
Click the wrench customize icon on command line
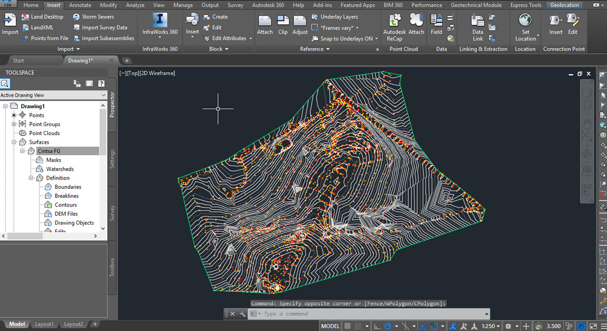242,313
